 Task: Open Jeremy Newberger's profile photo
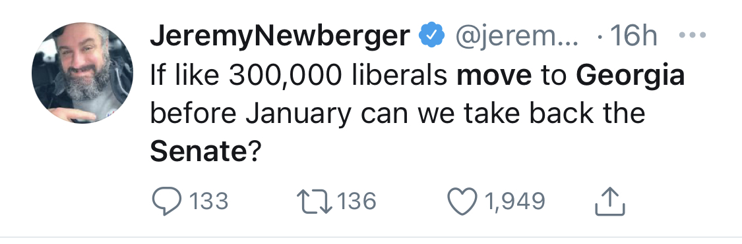pyautogui.click(x=82, y=73)
